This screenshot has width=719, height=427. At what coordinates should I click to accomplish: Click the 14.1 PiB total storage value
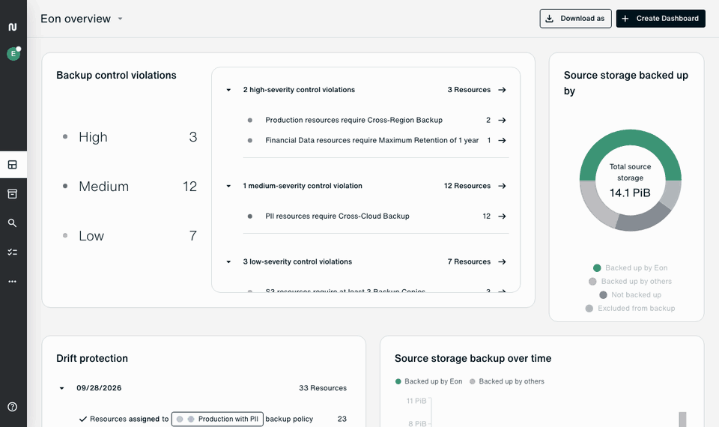(x=630, y=193)
